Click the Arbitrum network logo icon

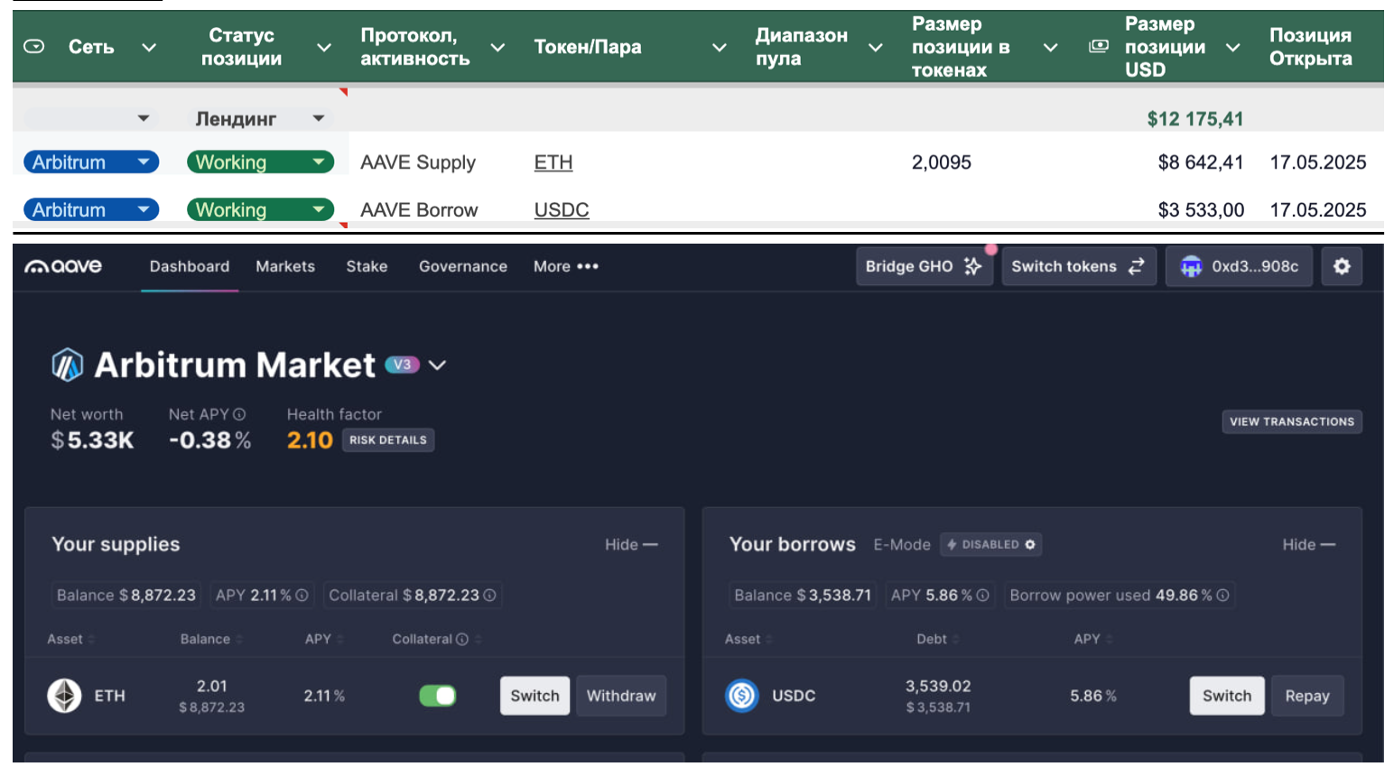(x=68, y=365)
